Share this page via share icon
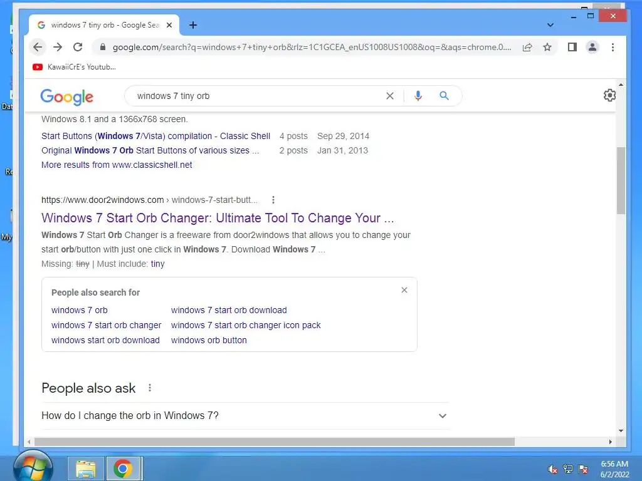 tap(527, 47)
